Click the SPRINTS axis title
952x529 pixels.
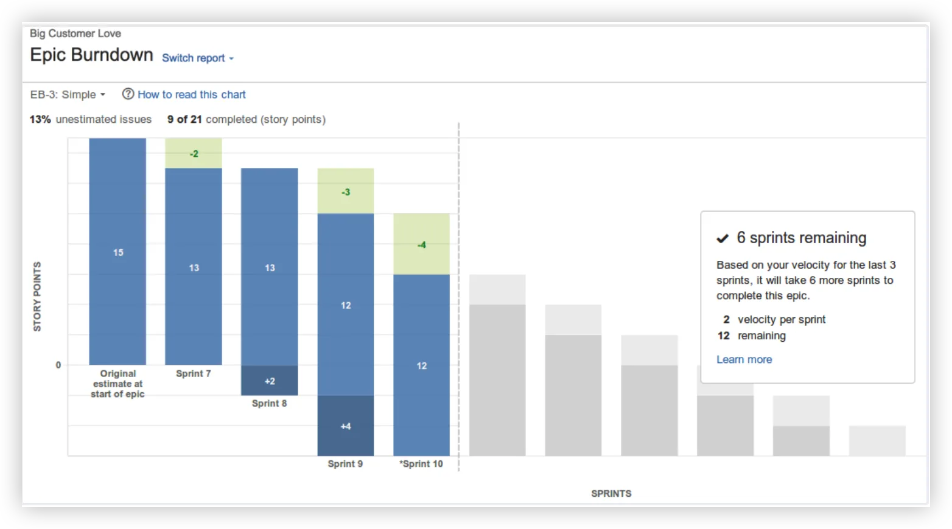pyautogui.click(x=611, y=493)
